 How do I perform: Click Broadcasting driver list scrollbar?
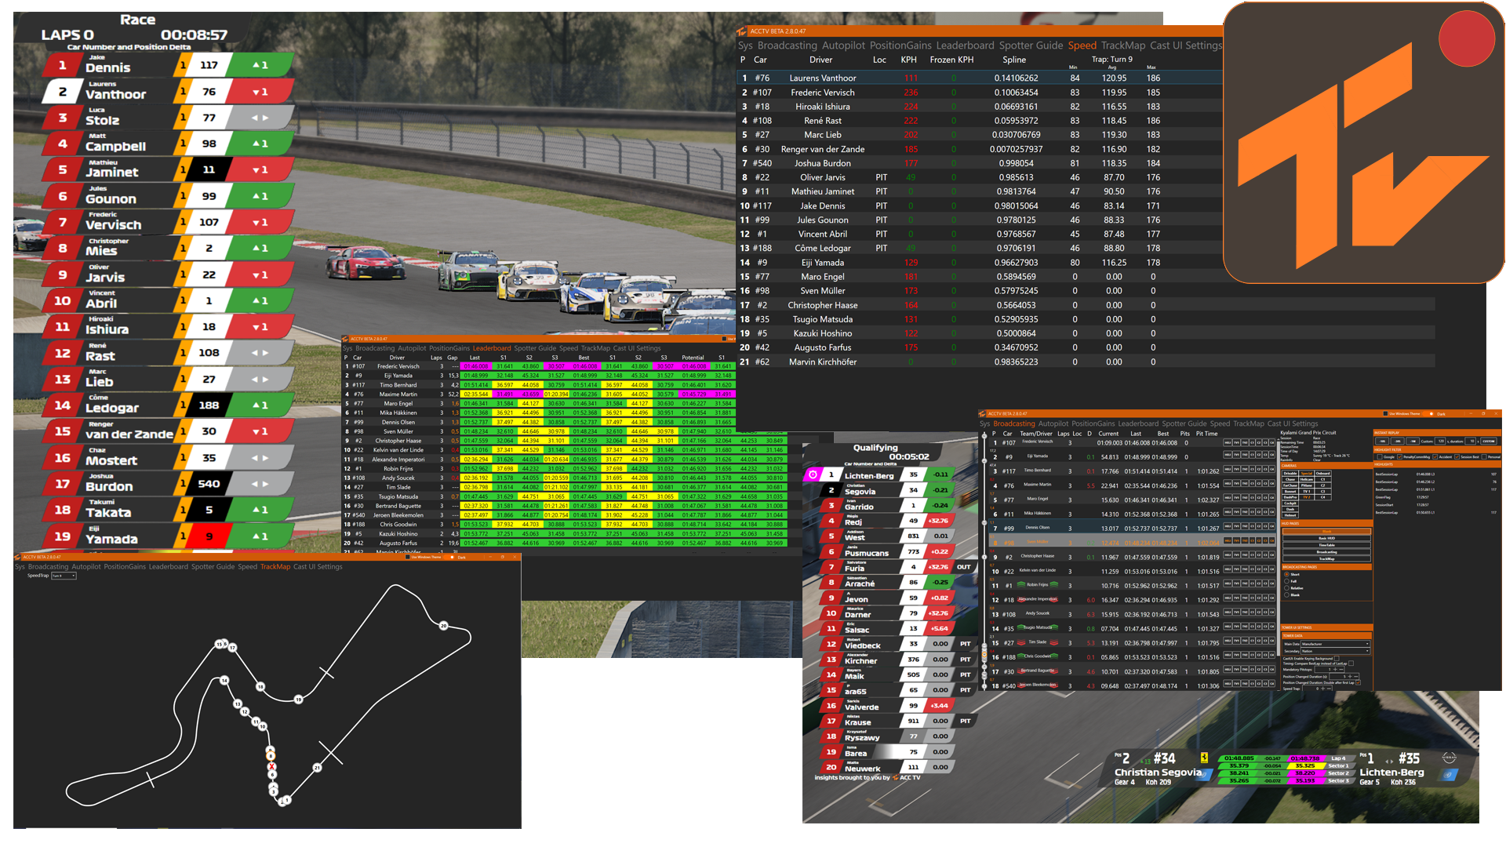coord(1279,549)
